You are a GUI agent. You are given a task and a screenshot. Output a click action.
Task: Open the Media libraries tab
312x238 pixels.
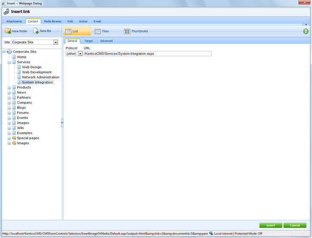pos(52,21)
